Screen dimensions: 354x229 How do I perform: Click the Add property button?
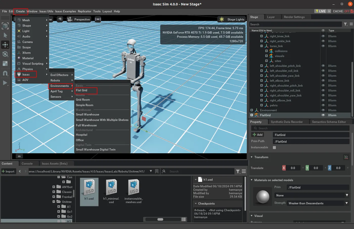click(x=258, y=135)
